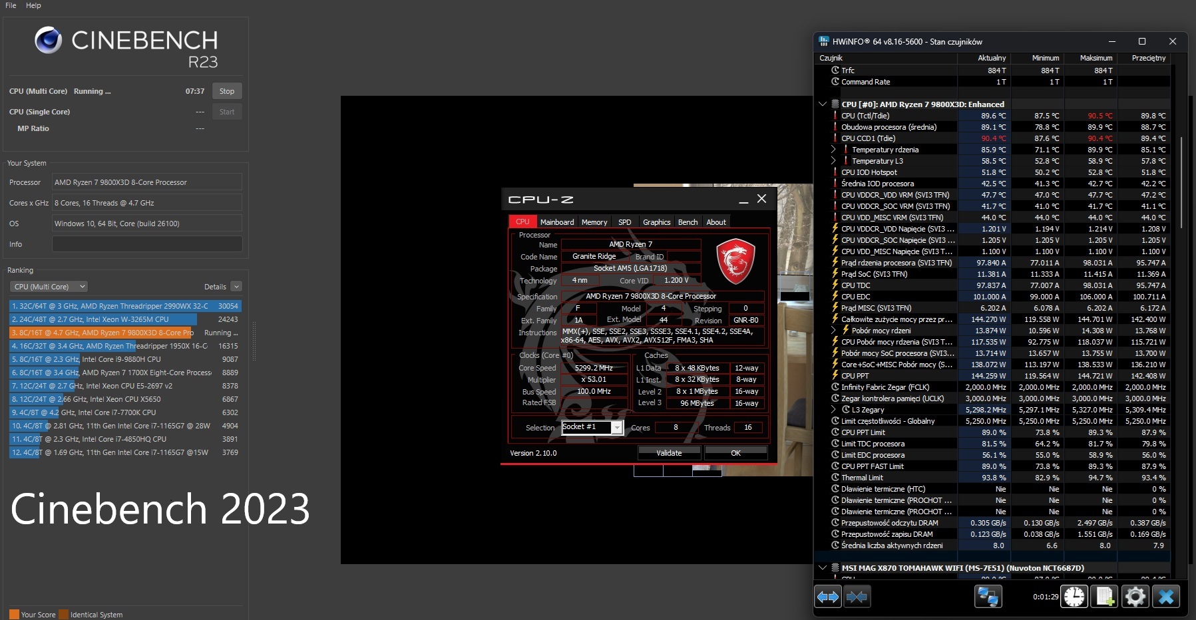Click the Identical System legend swatch

pyautogui.click(x=63, y=615)
